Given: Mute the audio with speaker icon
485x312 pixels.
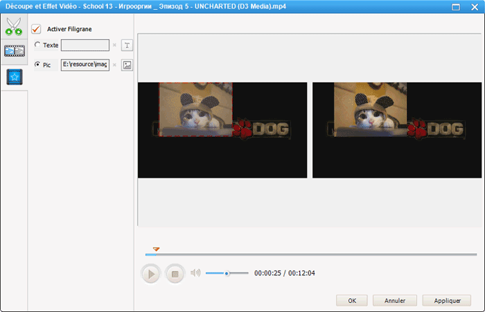Looking at the screenshot, I should (x=195, y=273).
